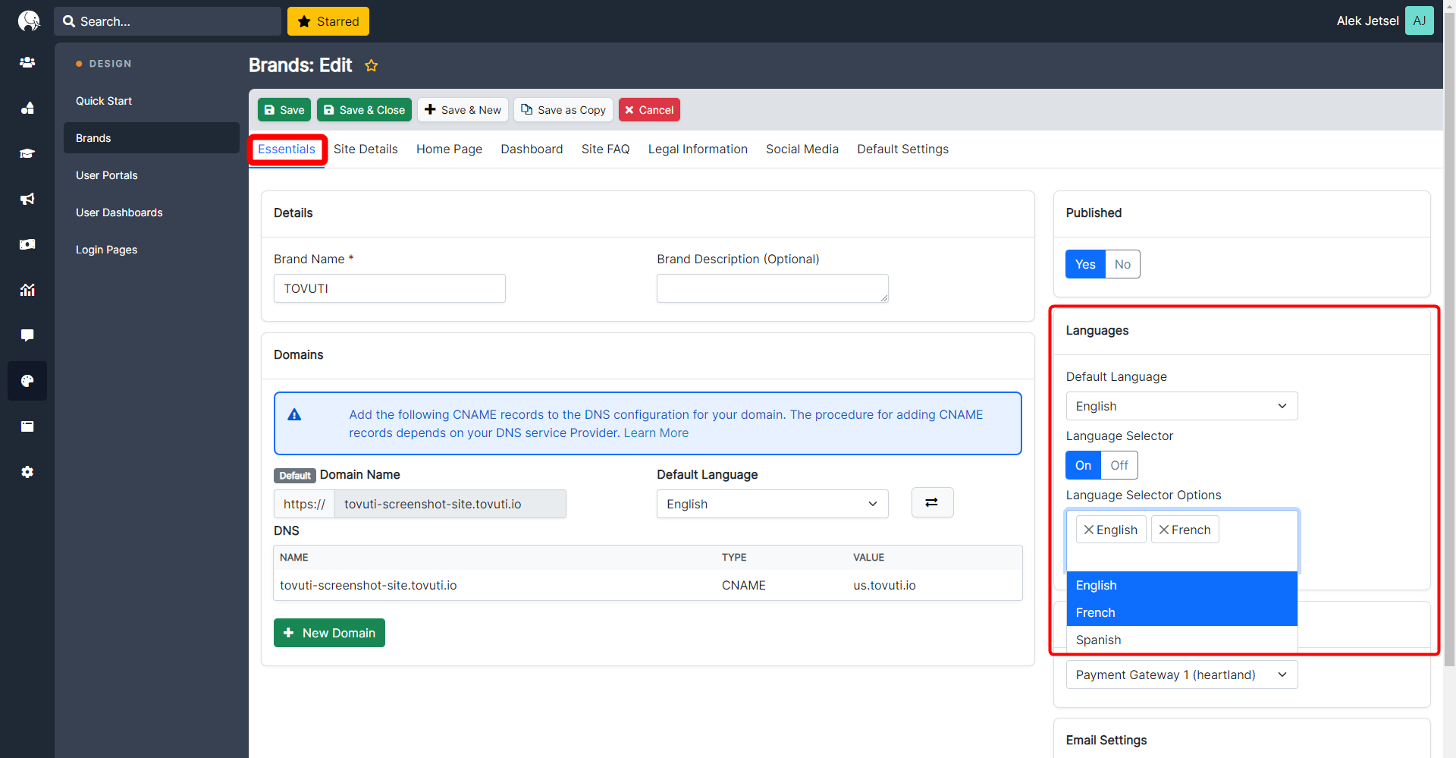Screen dimensions: 1456x758
Task: Switch to the Site Details tab
Action: tap(366, 149)
